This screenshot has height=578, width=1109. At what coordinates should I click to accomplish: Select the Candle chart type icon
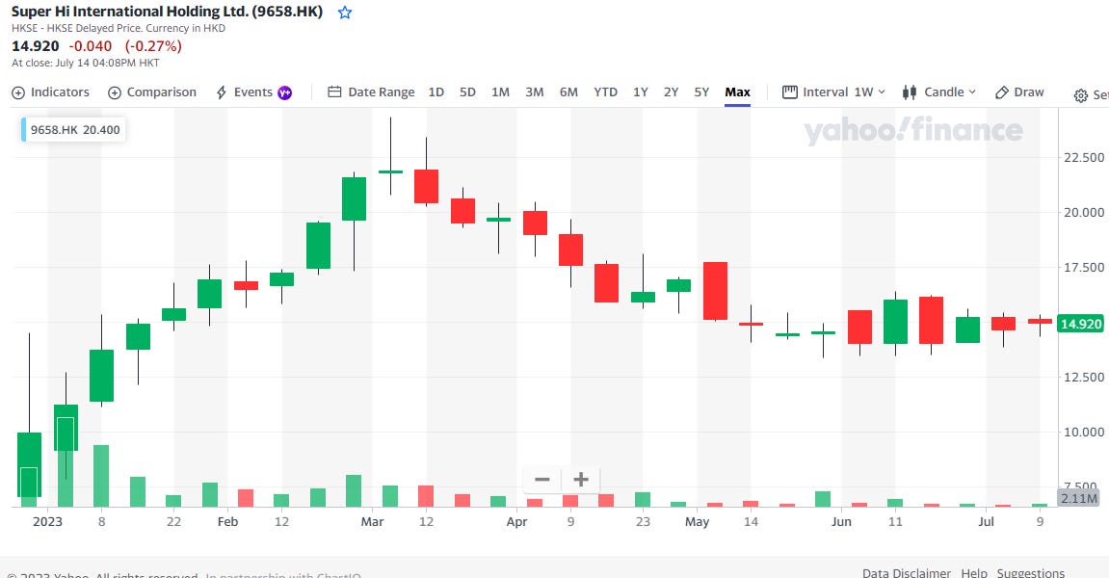tap(910, 92)
